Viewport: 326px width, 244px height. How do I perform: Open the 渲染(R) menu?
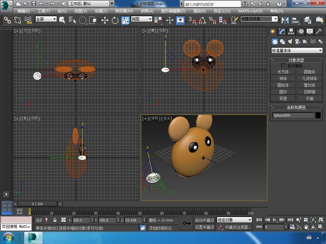[199, 11]
